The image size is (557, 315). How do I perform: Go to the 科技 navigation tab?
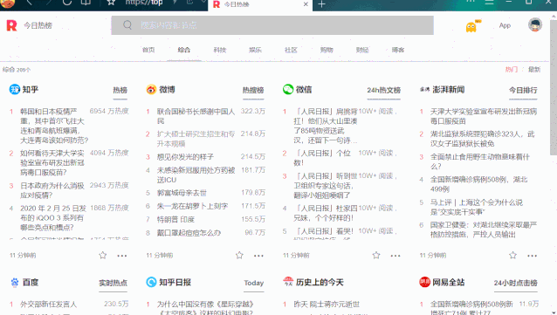pyautogui.click(x=219, y=50)
